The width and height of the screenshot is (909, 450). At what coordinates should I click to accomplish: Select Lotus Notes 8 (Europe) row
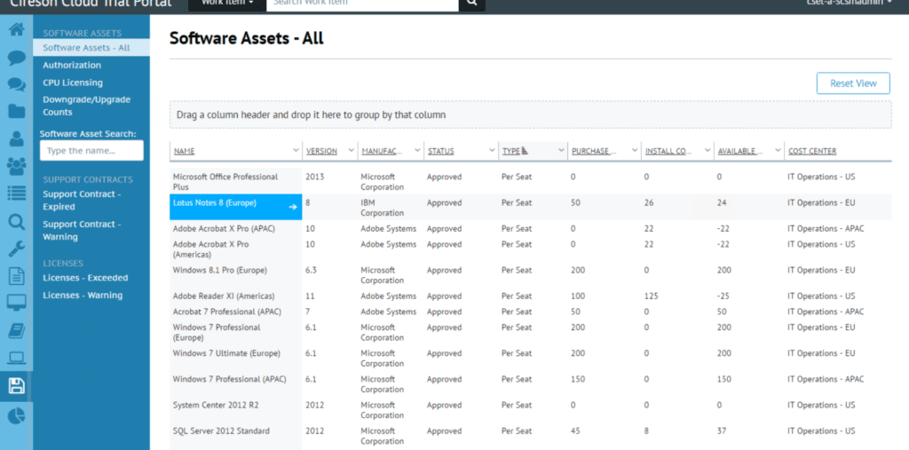click(531, 208)
